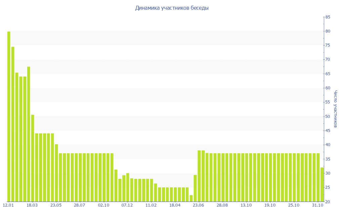Click the bar above the 18.03 label
This screenshot has width=344, height=215.
33,158
